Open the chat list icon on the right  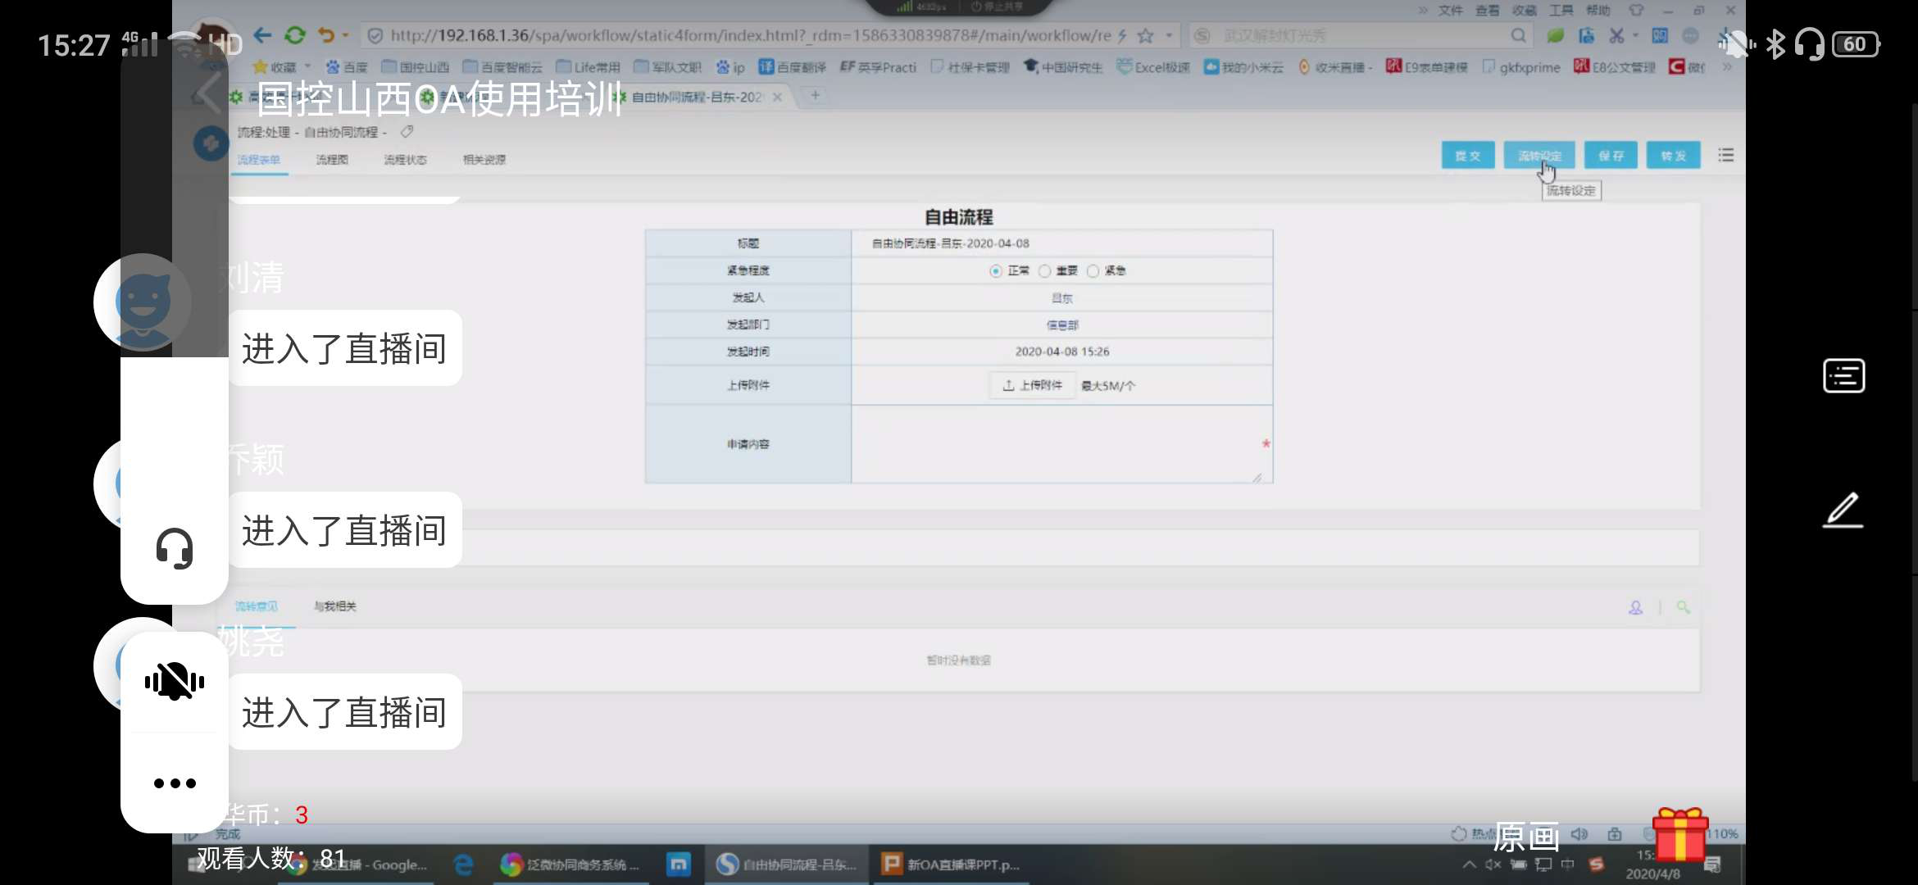pos(1843,376)
